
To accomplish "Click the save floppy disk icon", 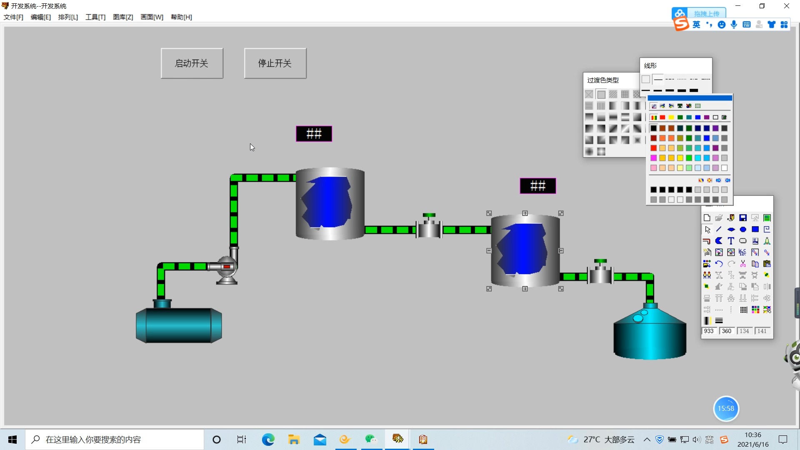I will pyautogui.click(x=743, y=218).
